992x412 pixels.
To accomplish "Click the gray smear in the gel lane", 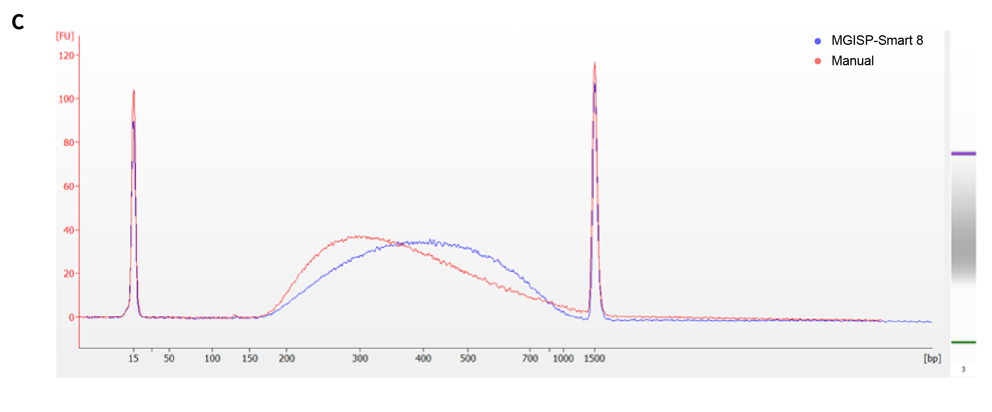I will (x=963, y=240).
